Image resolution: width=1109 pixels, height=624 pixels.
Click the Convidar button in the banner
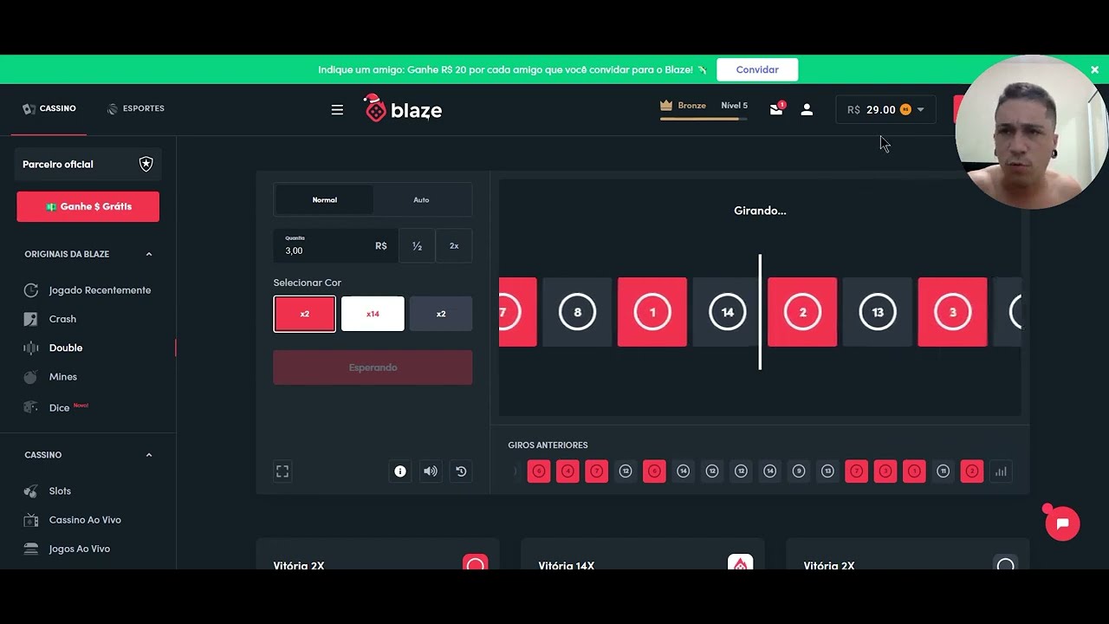tap(757, 69)
